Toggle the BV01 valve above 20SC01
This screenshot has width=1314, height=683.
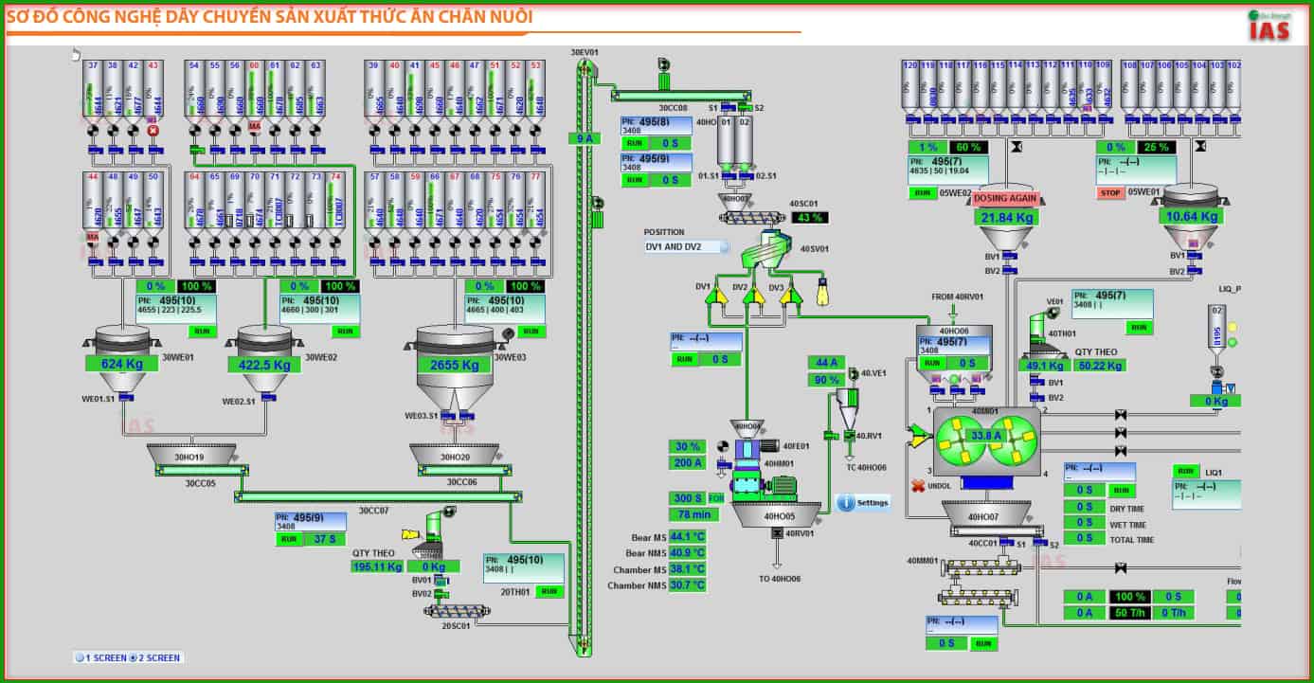click(441, 579)
